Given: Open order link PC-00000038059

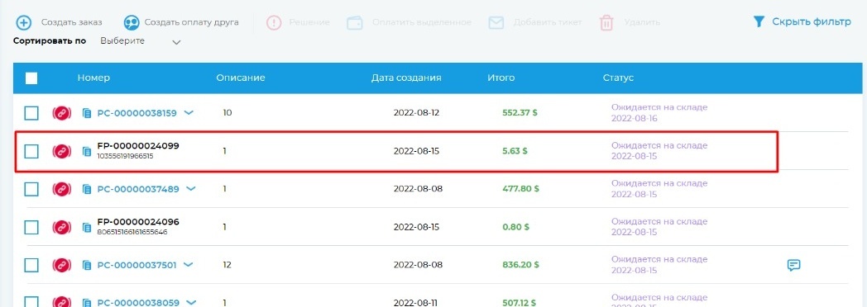Looking at the screenshot, I should (x=138, y=303).
